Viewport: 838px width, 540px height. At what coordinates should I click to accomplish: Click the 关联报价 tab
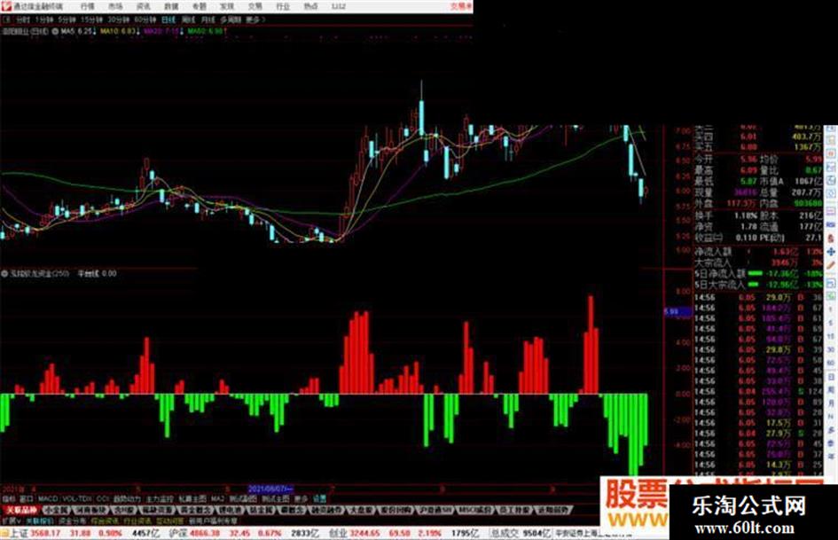click(38, 520)
